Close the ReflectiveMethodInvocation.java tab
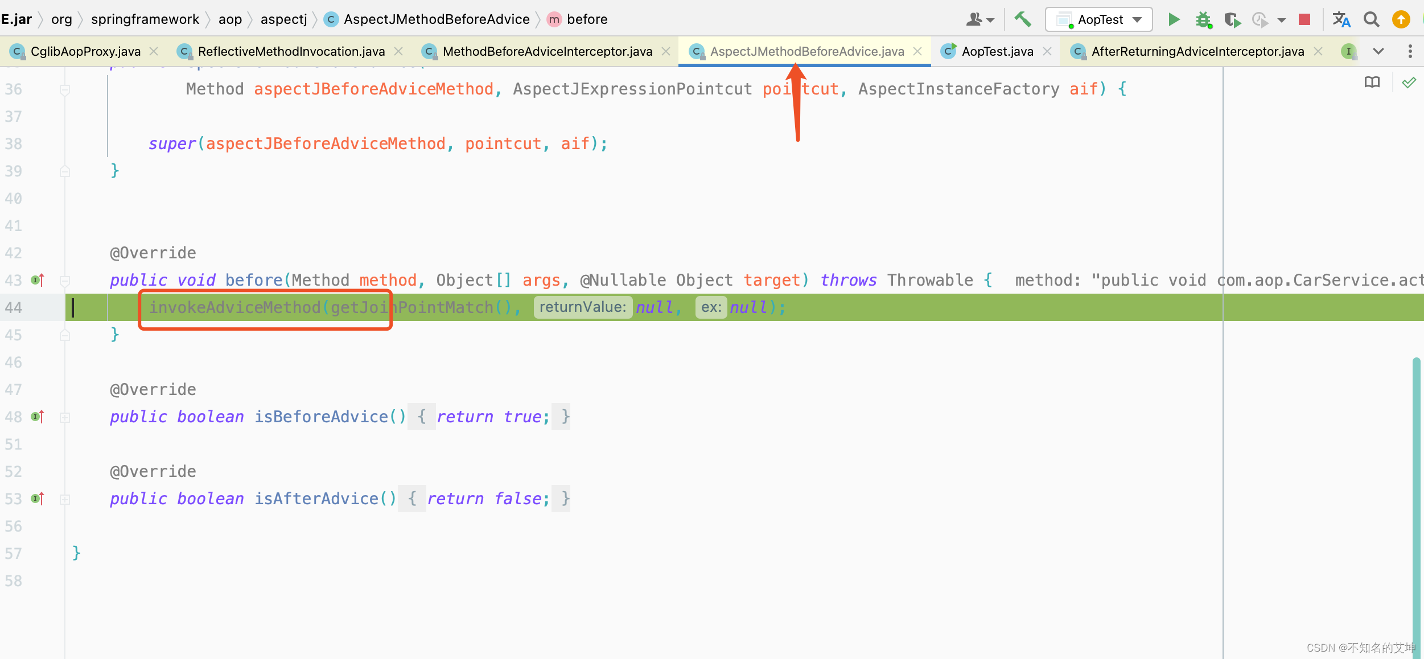Image resolution: width=1424 pixels, height=659 pixels. [398, 51]
